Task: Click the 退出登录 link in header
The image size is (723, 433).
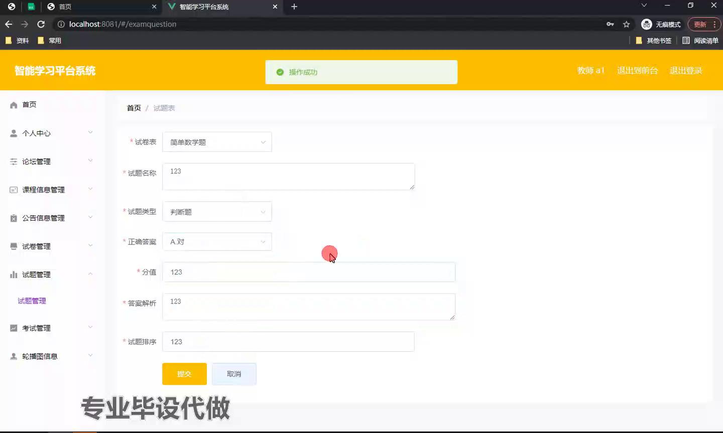Action: tap(686, 71)
